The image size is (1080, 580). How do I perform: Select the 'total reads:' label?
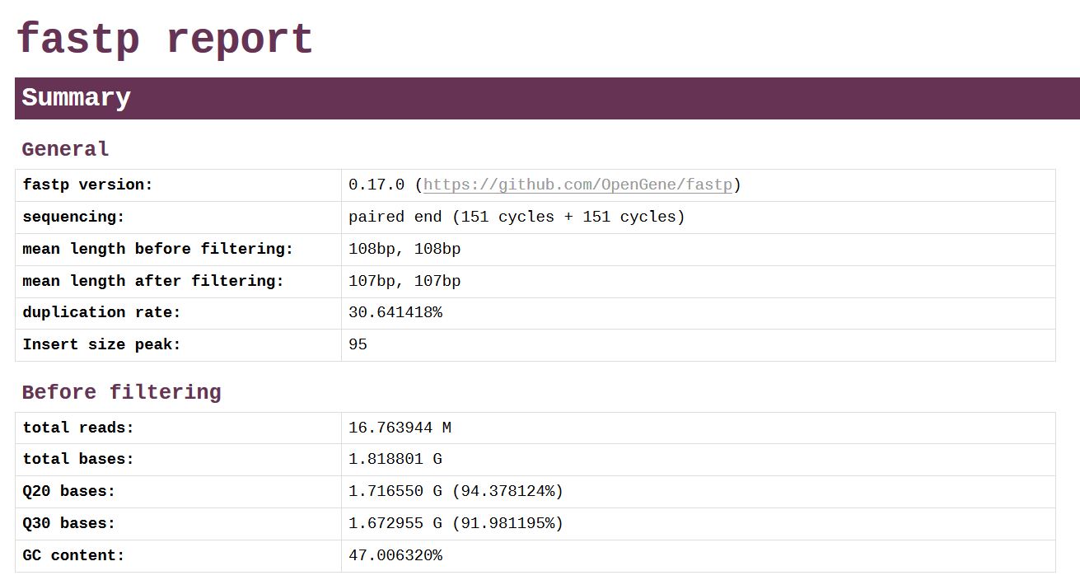tap(78, 428)
